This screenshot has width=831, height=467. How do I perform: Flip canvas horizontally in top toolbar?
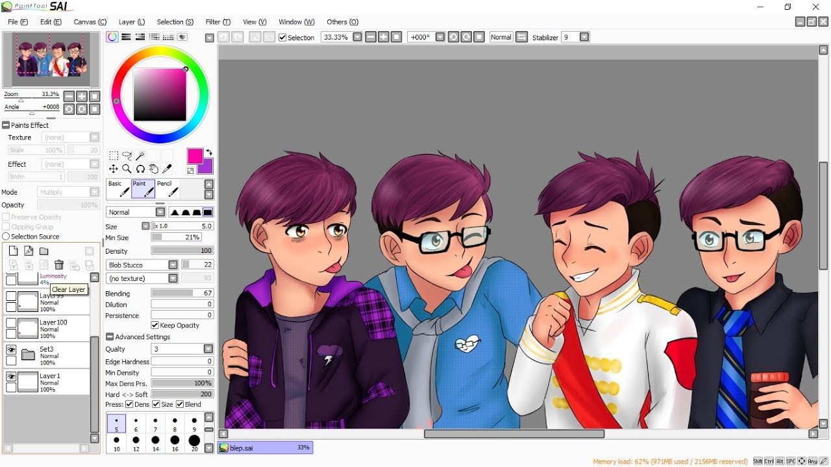pyautogui.click(x=521, y=37)
